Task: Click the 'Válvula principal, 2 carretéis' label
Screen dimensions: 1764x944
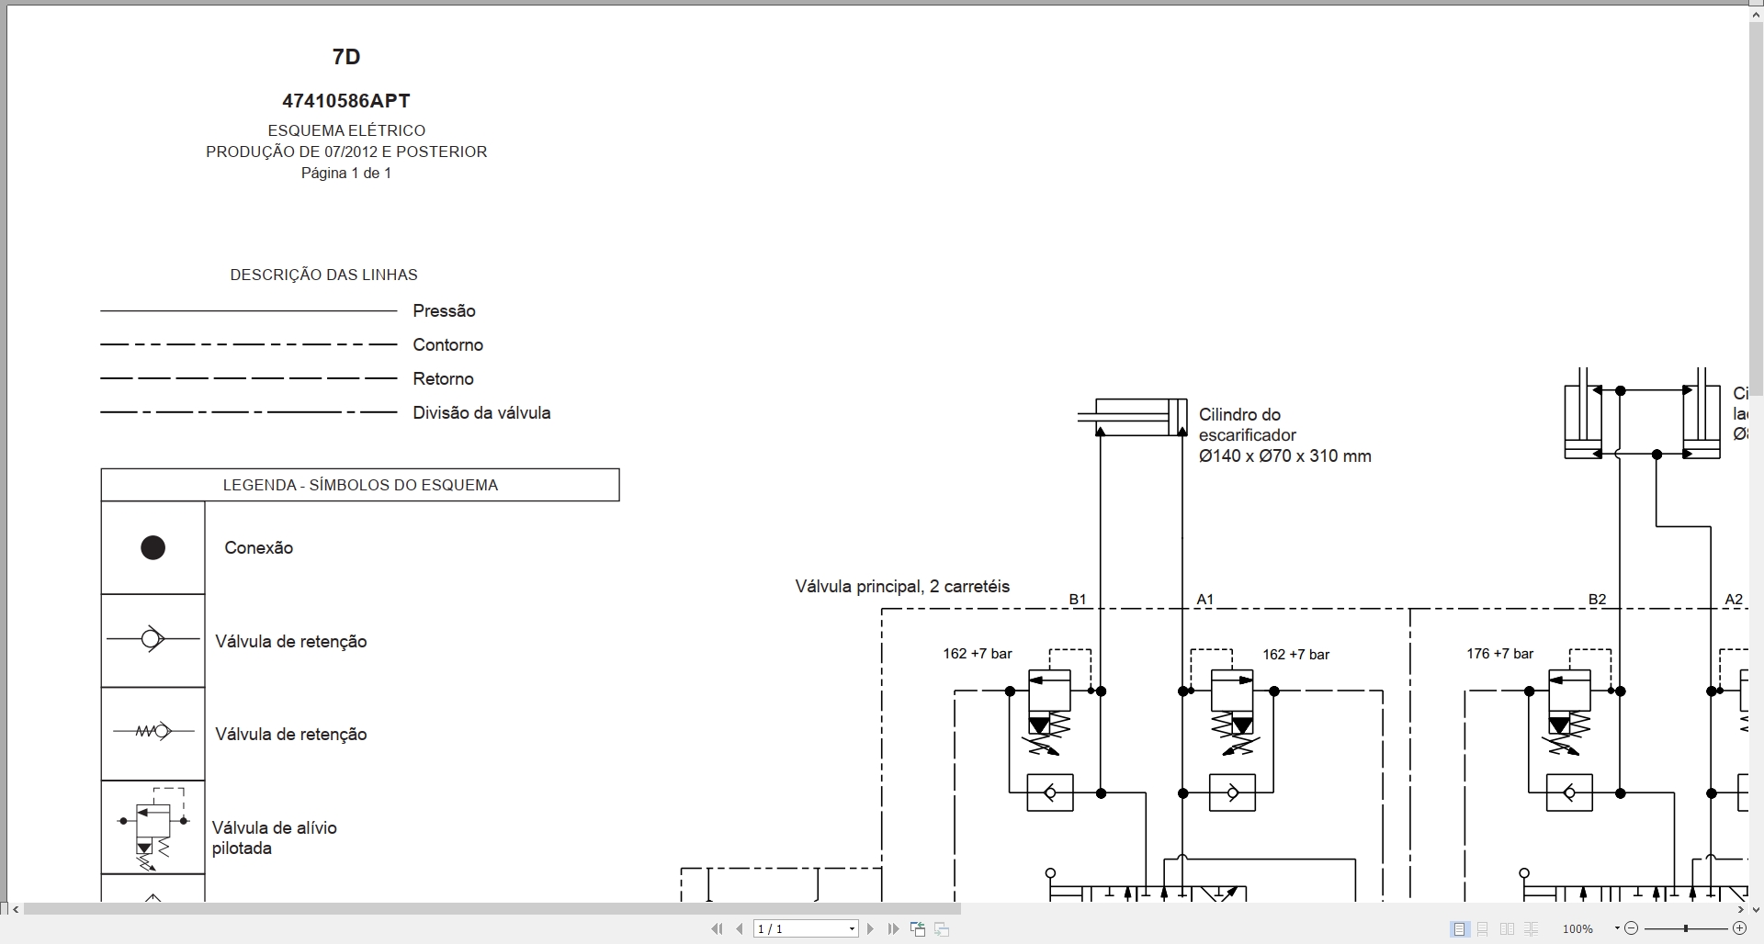Action: click(x=902, y=586)
